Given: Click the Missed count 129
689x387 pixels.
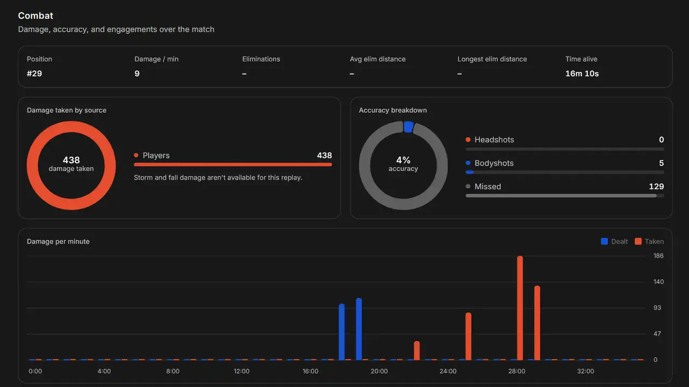Looking at the screenshot, I should click(x=656, y=187).
